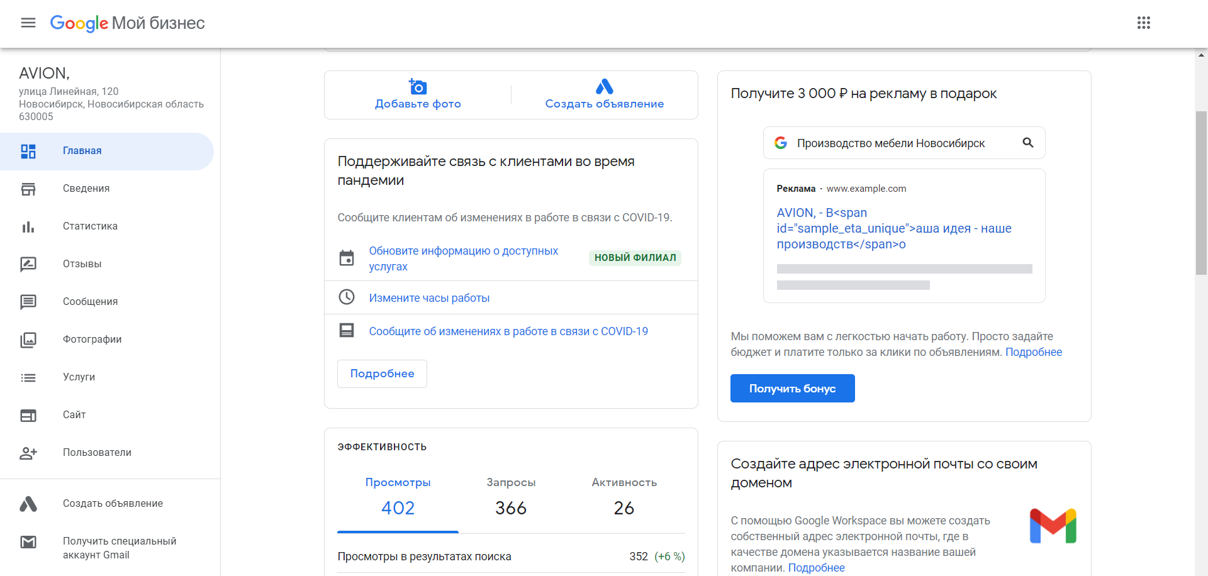Open Фотографии in the sidebar
This screenshot has width=1208, height=576.
[107, 340]
